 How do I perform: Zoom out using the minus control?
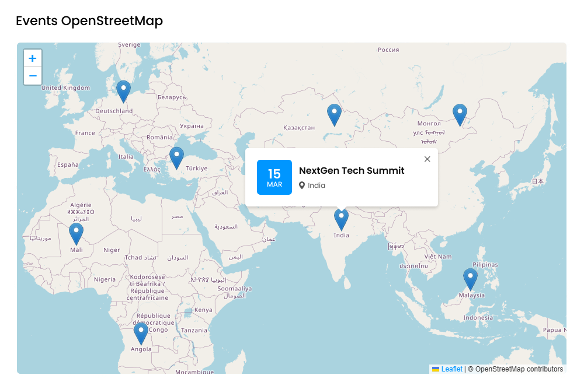tap(32, 76)
